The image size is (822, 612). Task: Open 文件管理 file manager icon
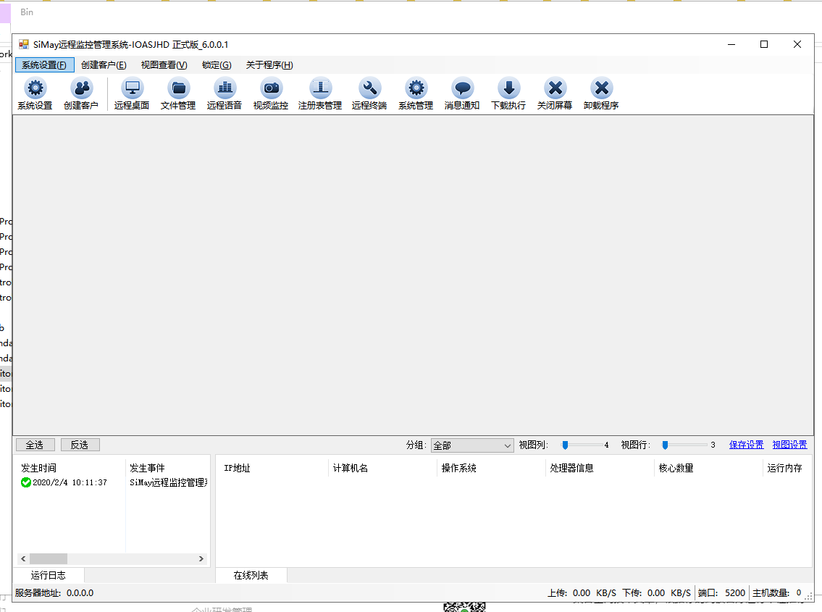click(x=178, y=94)
